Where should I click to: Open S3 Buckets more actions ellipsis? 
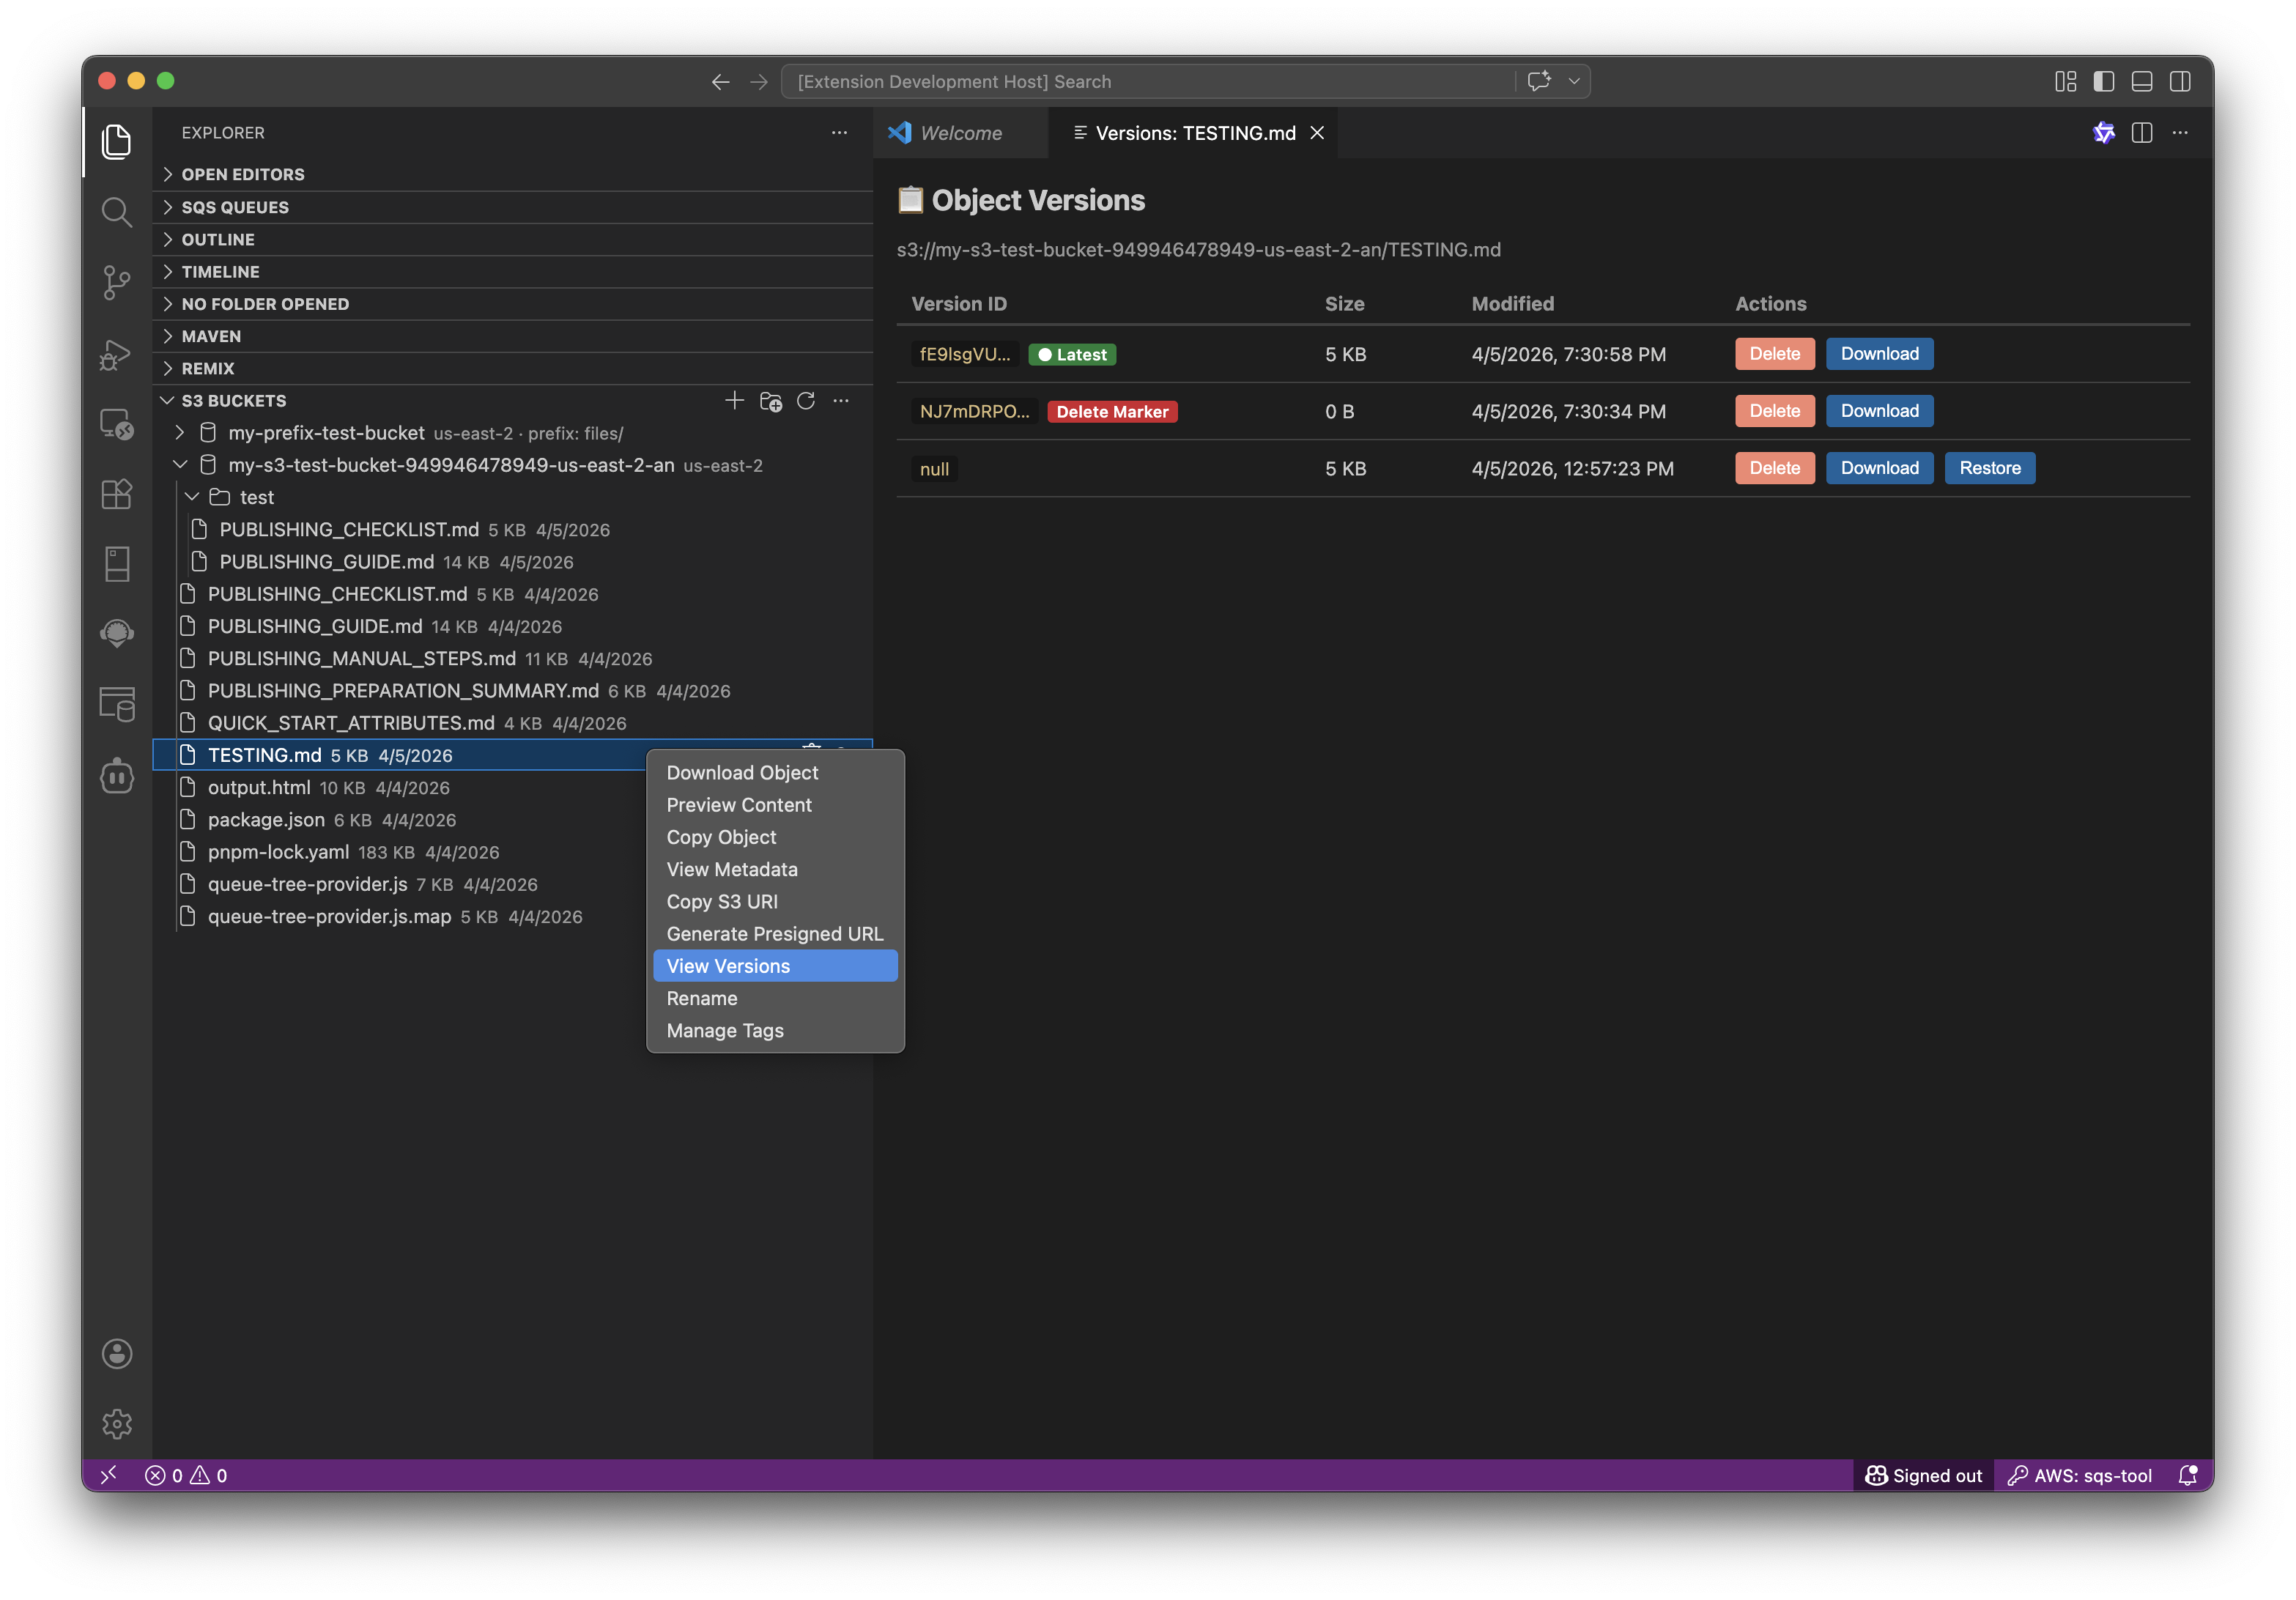(x=841, y=401)
